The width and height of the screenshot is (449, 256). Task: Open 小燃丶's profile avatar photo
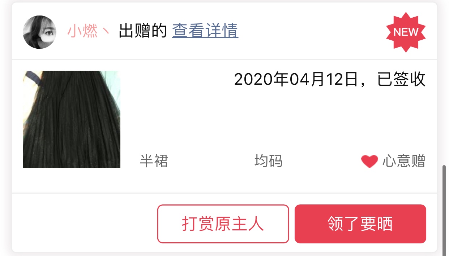tap(40, 32)
